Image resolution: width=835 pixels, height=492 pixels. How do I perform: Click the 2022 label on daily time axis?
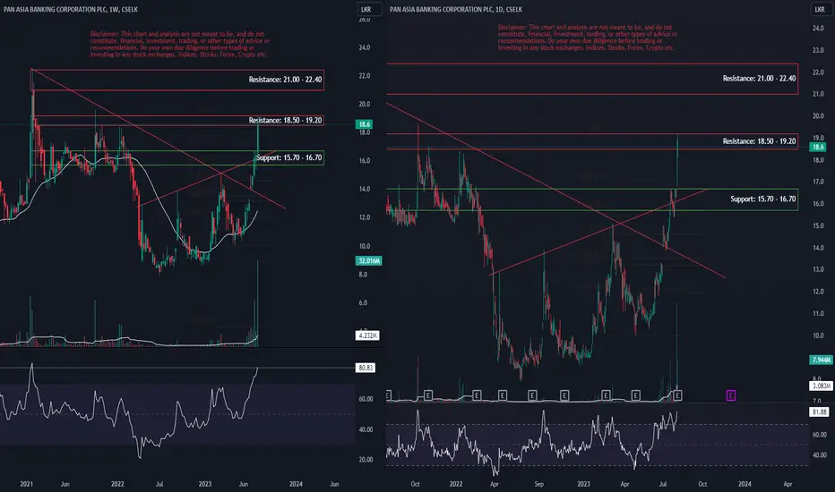pyautogui.click(x=456, y=484)
